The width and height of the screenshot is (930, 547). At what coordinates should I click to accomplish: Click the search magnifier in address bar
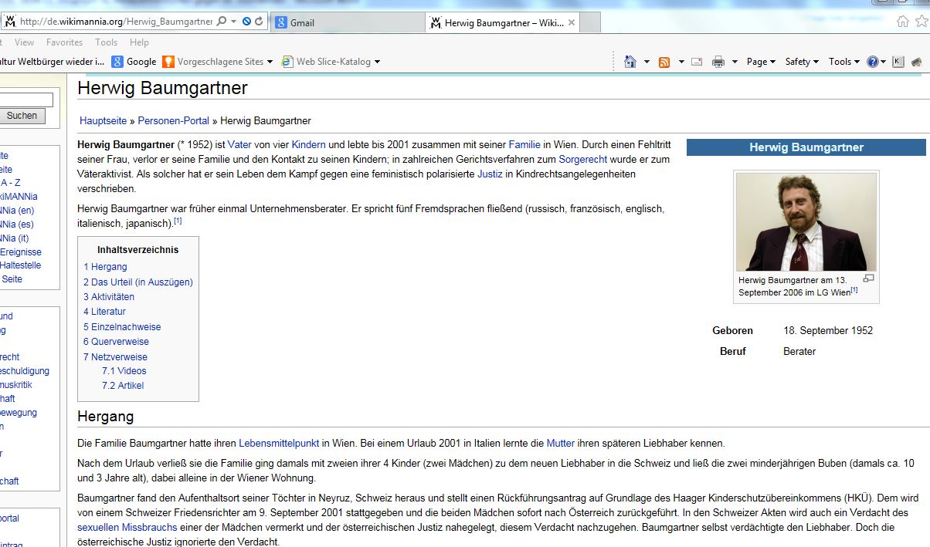[222, 22]
